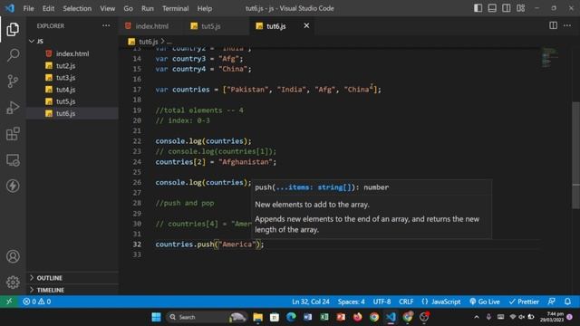Open the Accounts icon in activity bar
Screen dimensions: 580x326
pos(13,256)
